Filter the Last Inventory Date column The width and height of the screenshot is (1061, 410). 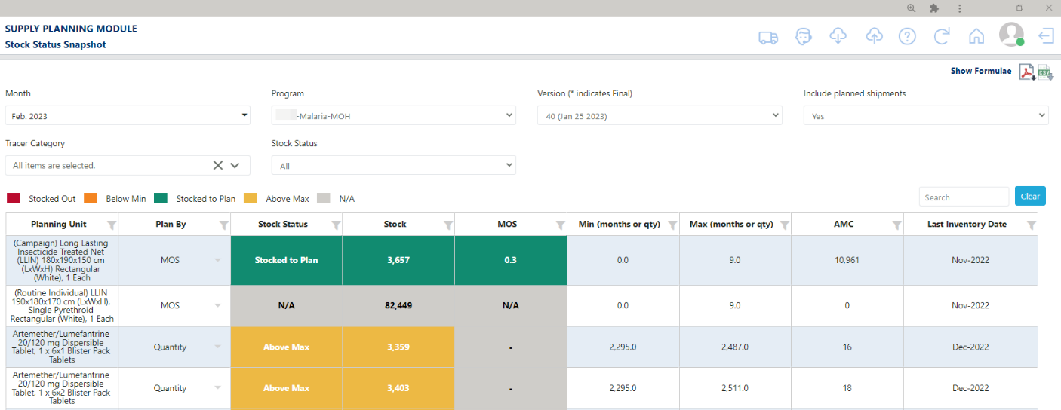1031,225
